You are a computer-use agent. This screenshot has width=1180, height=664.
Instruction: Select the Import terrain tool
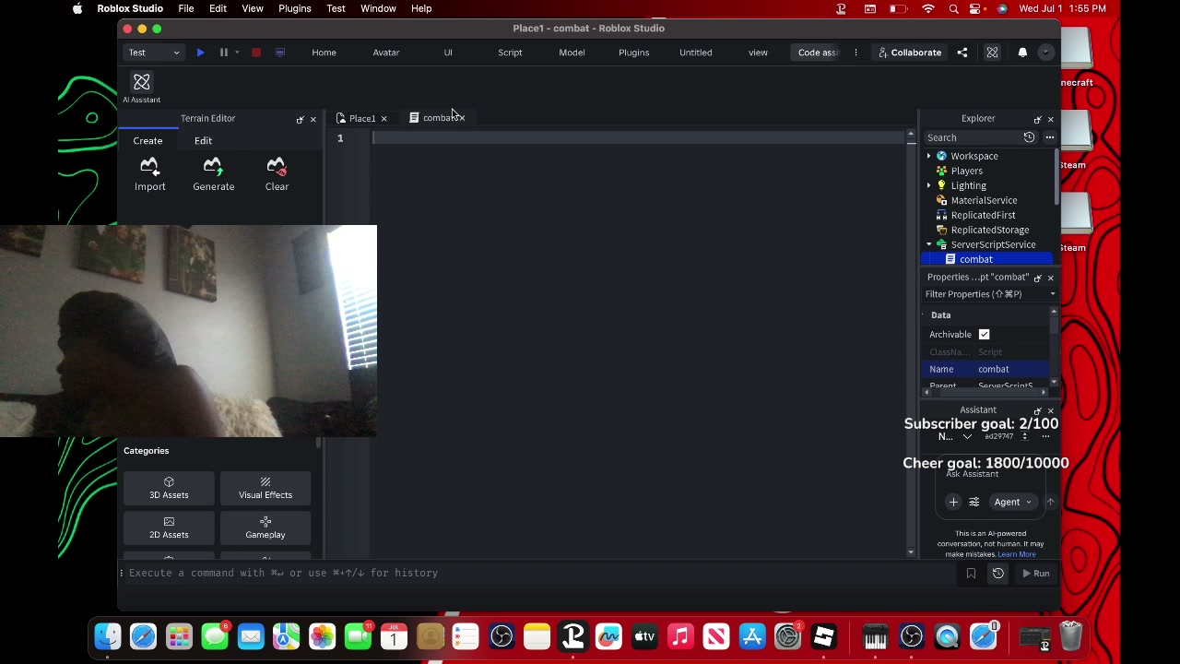point(150,174)
